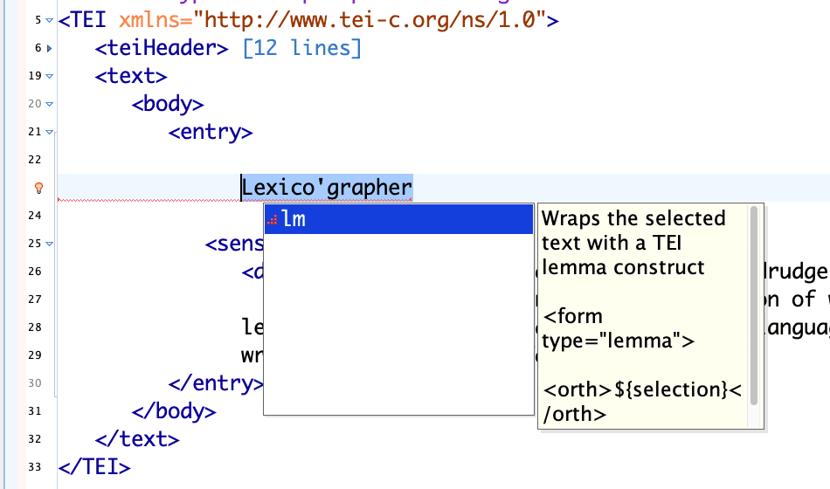Click the highlighted Lexico'grapher text
This screenshot has height=489, width=830.
326,188
